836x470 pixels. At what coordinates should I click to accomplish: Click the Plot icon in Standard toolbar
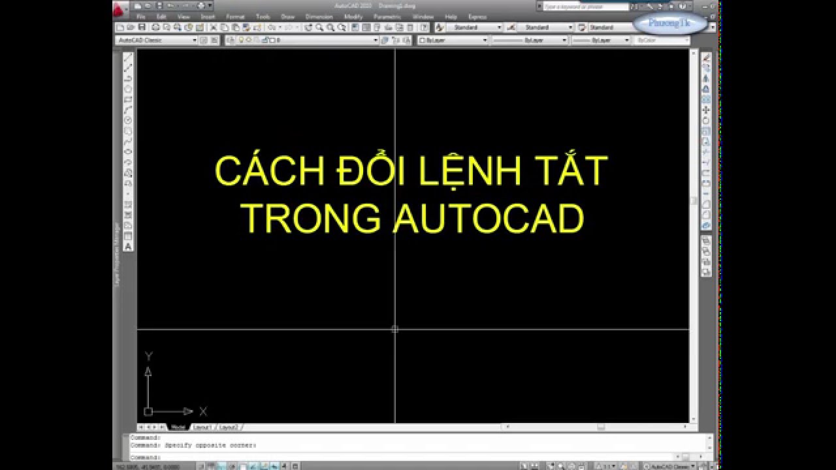155,27
